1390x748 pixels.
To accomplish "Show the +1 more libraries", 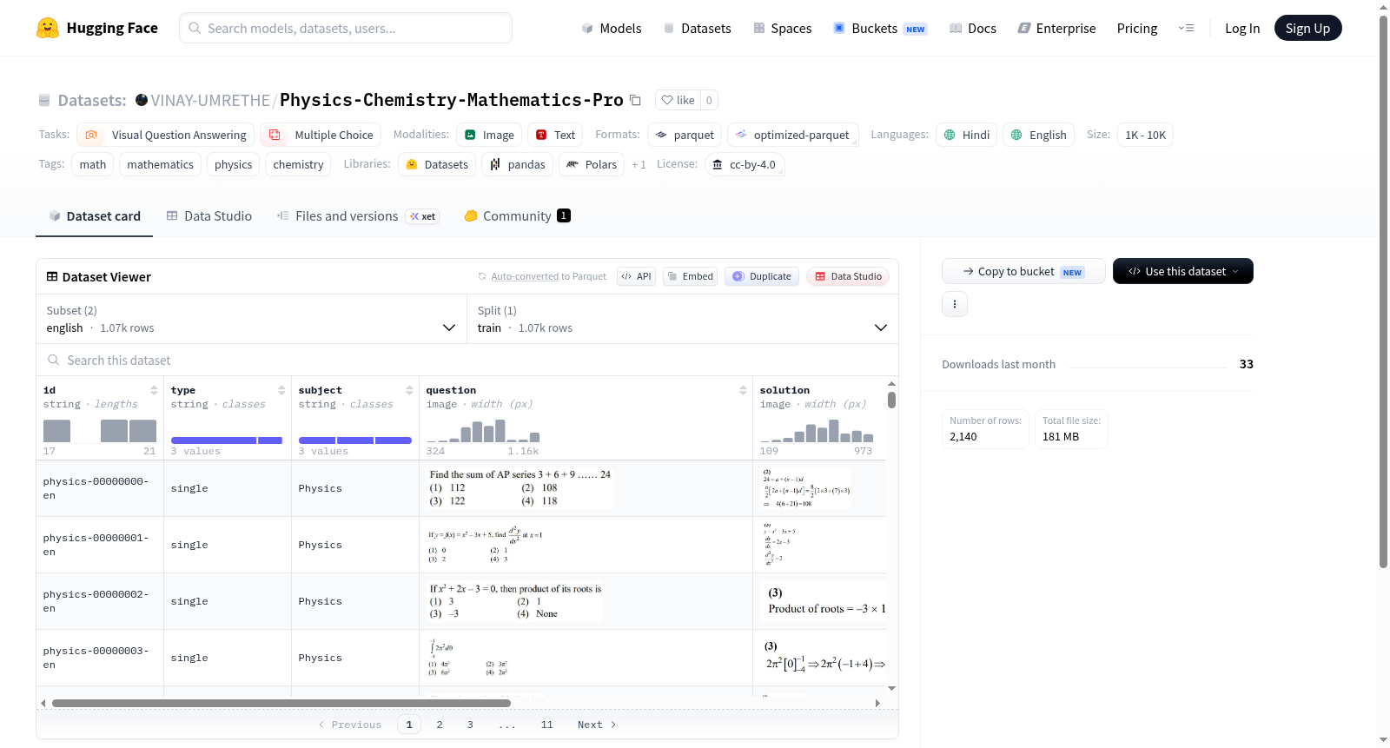I will click(x=639, y=164).
